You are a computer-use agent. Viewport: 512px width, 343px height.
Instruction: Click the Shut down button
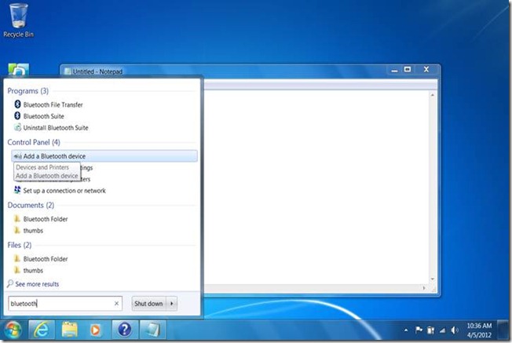tap(148, 304)
